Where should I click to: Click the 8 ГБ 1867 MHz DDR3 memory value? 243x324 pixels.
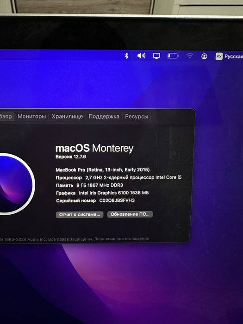click(100, 185)
